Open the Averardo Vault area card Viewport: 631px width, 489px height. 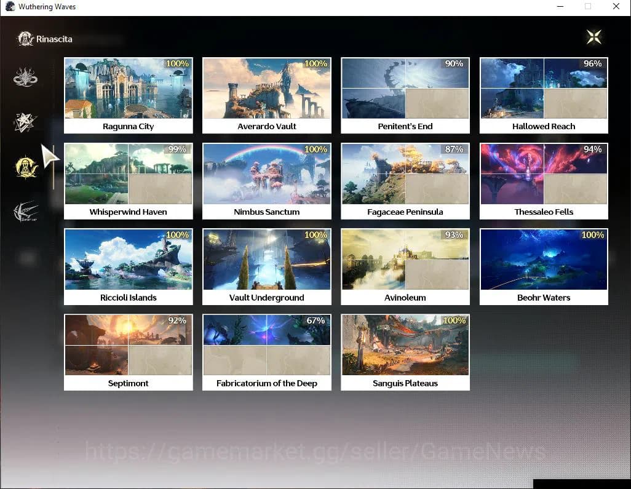(267, 95)
